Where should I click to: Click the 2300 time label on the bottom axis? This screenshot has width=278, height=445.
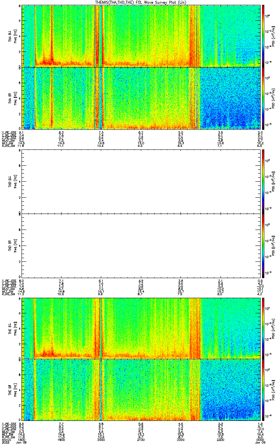(220, 440)
